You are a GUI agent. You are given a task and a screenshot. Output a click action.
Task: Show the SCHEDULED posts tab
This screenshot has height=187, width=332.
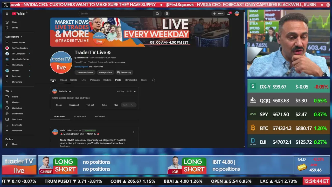coord(80,117)
